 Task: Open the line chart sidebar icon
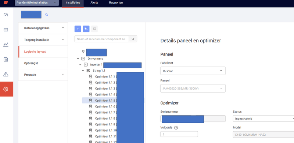click(6, 45)
